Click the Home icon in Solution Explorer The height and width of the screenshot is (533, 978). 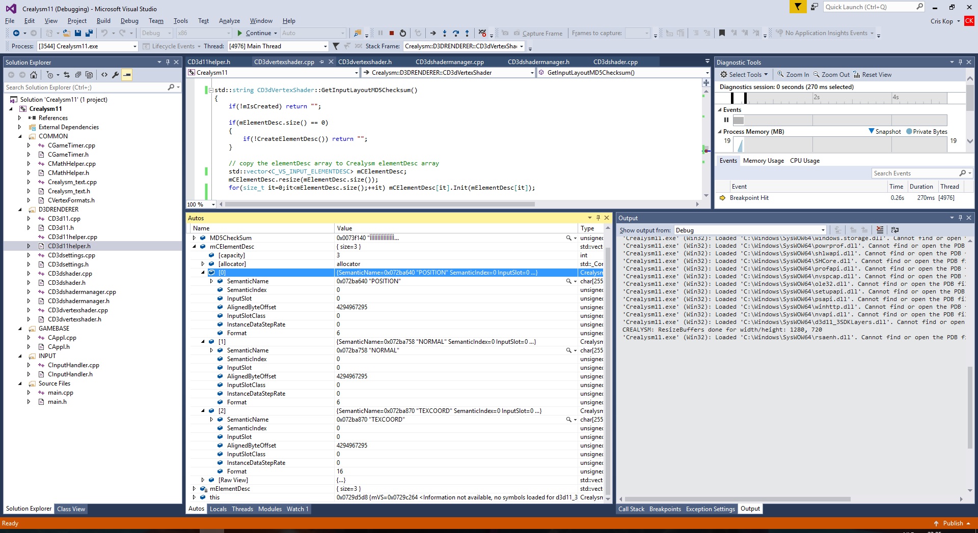pos(34,75)
